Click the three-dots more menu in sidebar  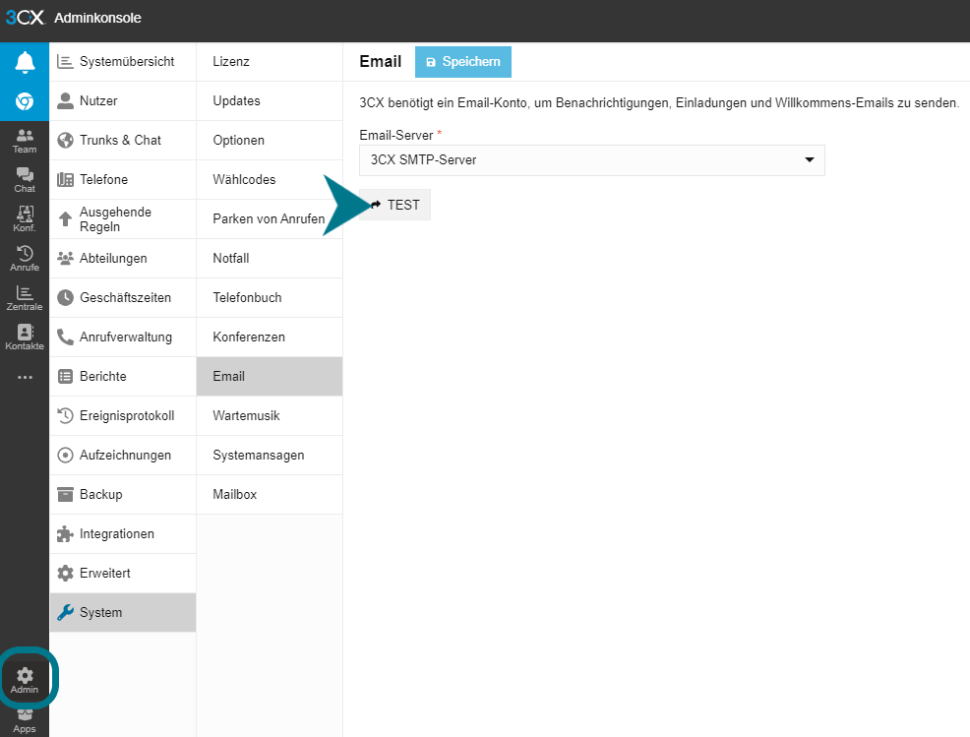[25, 377]
